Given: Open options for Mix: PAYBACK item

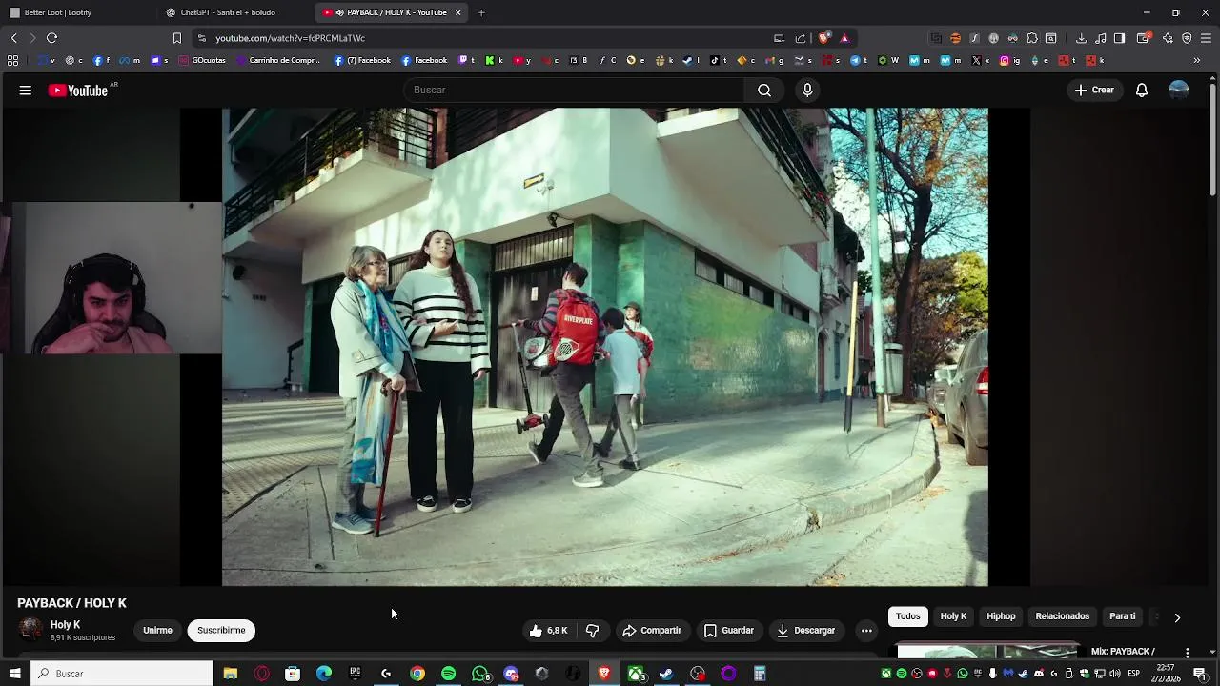Looking at the screenshot, I should click(x=1188, y=653).
